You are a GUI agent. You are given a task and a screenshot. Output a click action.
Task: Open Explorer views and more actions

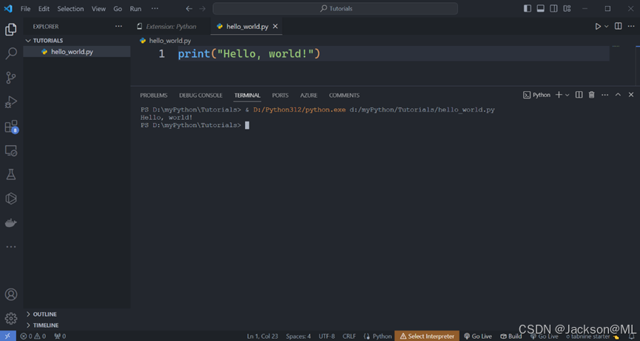[118, 27]
